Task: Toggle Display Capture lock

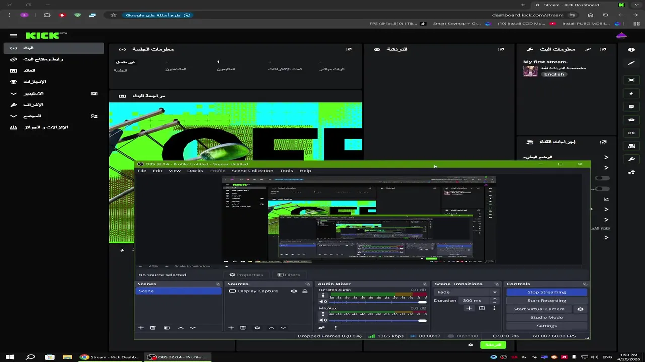Action: pos(305,291)
